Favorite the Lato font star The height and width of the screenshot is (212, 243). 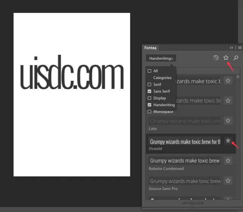coord(228,120)
